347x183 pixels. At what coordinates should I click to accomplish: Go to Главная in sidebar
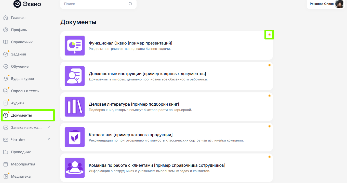tap(18, 18)
